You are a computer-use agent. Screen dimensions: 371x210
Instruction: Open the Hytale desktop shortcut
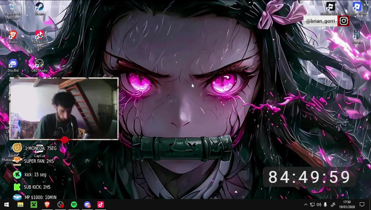point(357,37)
